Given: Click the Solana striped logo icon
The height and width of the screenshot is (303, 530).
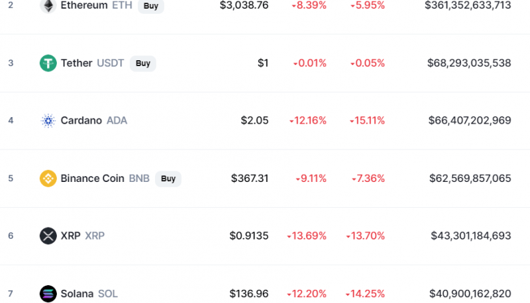Looking at the screenshot, I should click(48, 294).
